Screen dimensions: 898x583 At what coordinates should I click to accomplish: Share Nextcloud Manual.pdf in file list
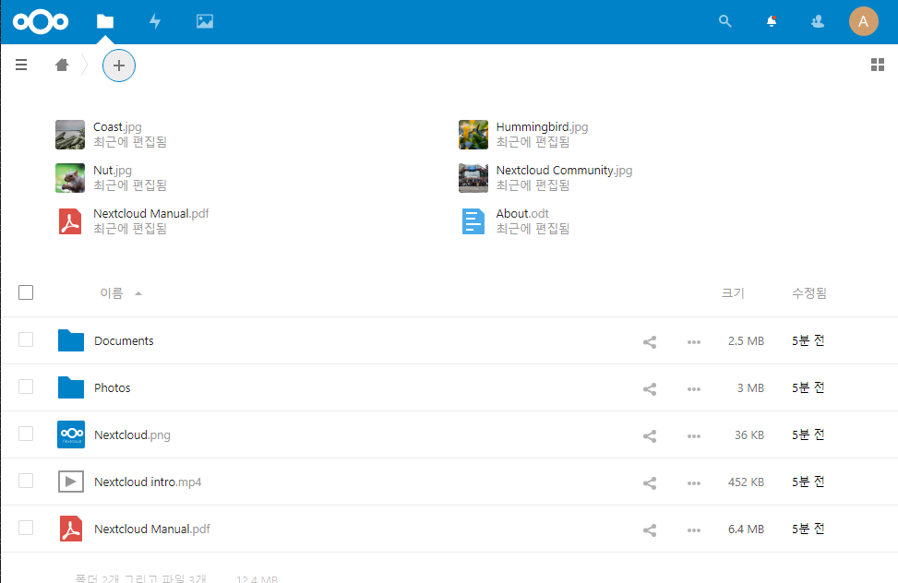[x=650, y=529]
